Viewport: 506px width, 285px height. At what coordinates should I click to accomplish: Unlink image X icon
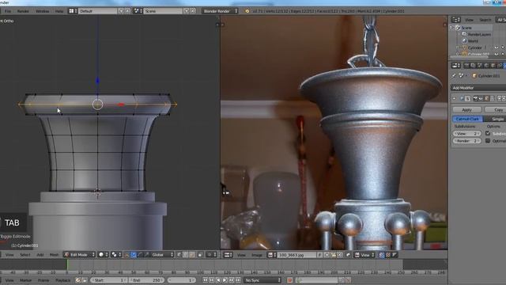[x=340, y=255]
